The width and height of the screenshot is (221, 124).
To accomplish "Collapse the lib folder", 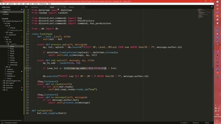I will tap(4, 37).
